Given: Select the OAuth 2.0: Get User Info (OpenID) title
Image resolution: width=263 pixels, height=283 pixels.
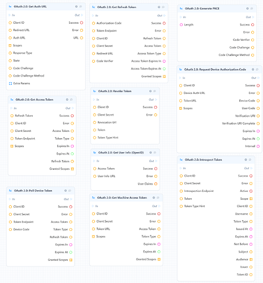Looking at the screenshot, I should [121, 152].
